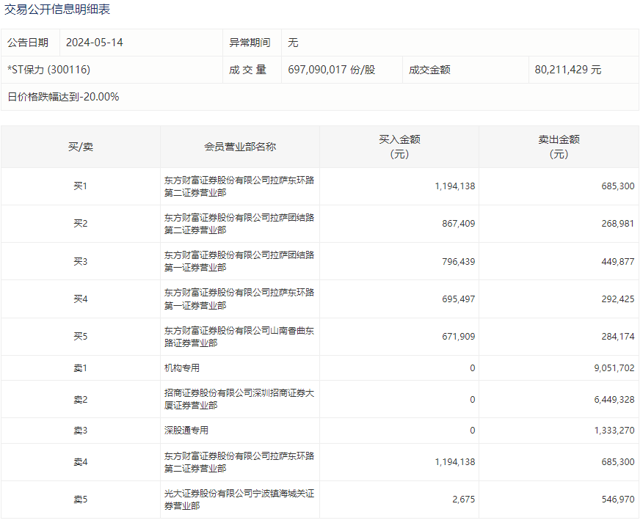Select the 买3 row label
Image resolution: width=643 pixels, height=523 pixels.
(81, 261)
